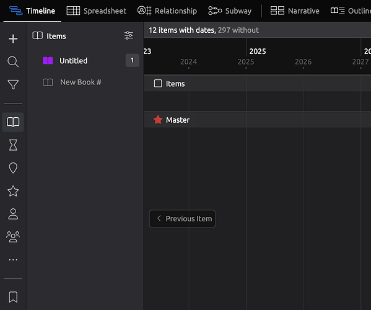Screen dimensions: 371x310
Task: Click the plus icon to add item
Action: [13, 39]
